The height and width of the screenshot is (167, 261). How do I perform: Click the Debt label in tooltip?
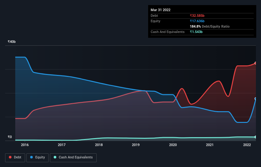click(x=154, y=16)
